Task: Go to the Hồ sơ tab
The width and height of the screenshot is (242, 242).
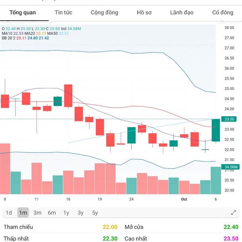Action: coord(144,13)
